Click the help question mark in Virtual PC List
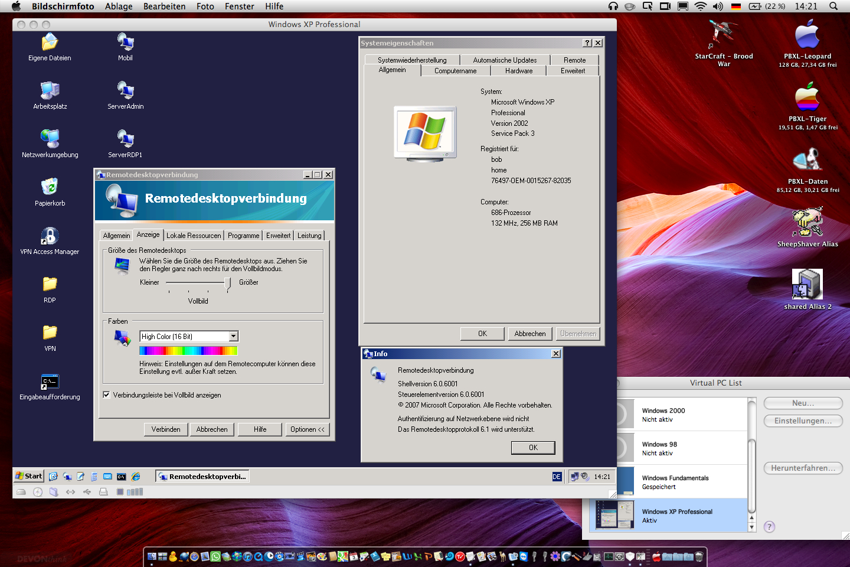The width and height of the screenshot is (850, 567). coord(769,527)
